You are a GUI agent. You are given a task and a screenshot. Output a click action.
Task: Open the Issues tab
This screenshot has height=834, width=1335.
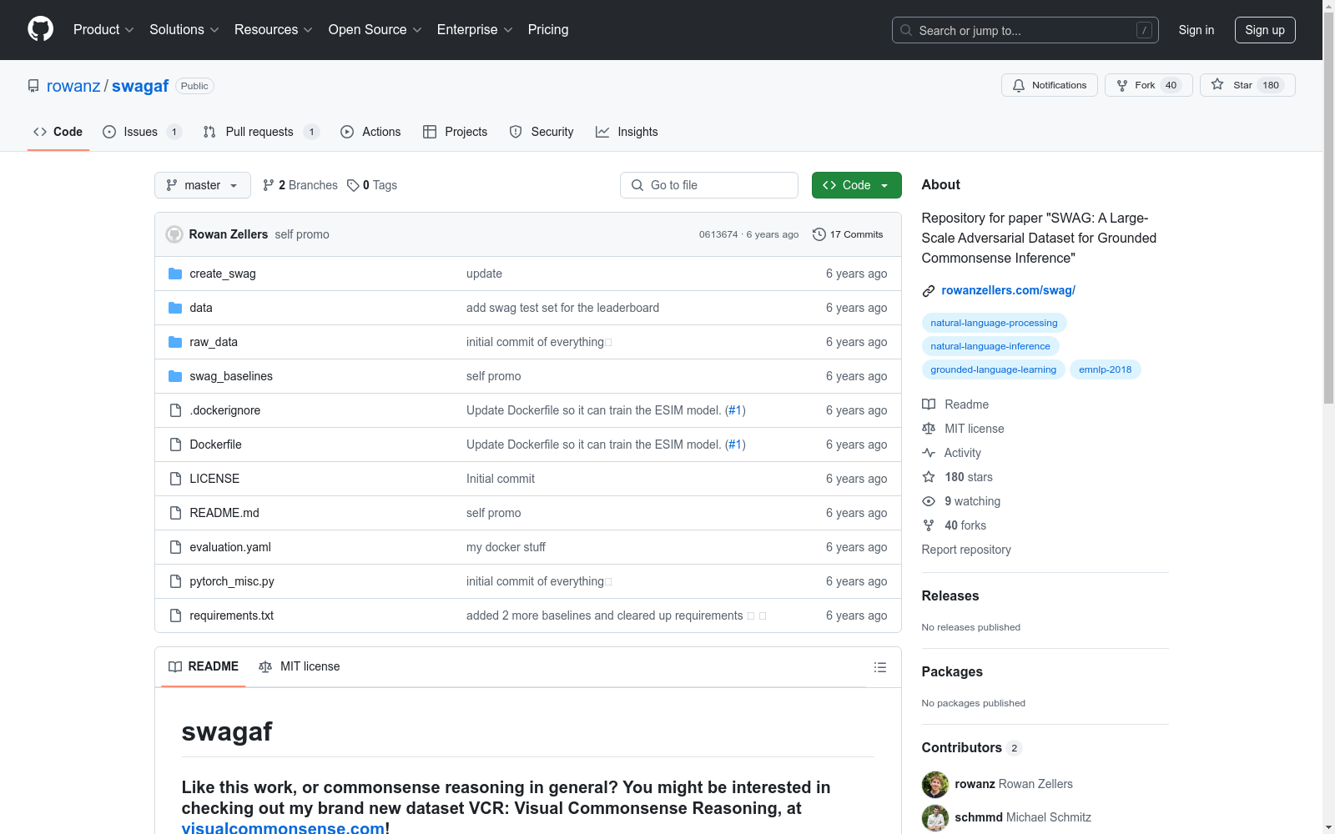pos(142,132)
